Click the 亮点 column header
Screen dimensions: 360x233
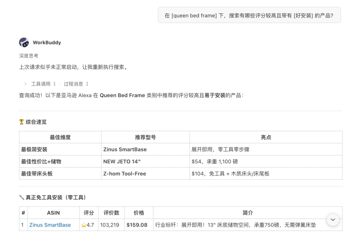point(266,137)
